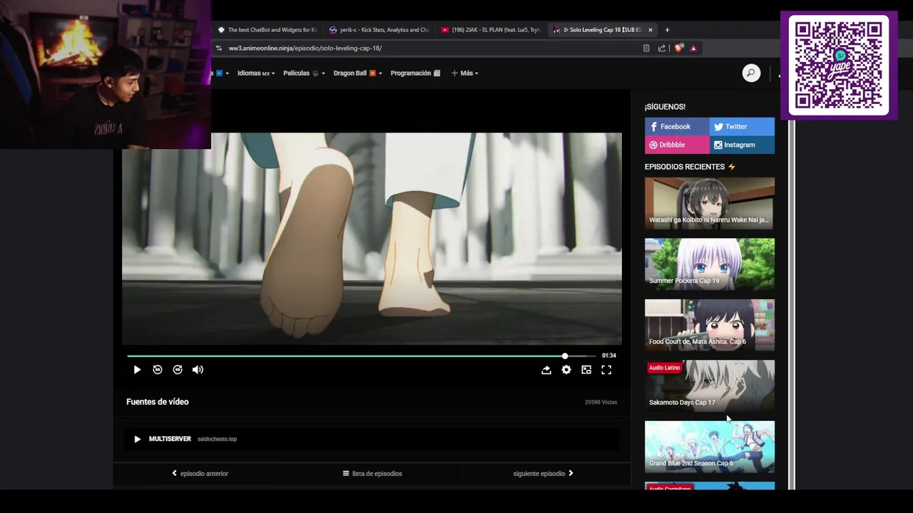Skip forward 10 seconds in video
913x513 pixels.
178,370
